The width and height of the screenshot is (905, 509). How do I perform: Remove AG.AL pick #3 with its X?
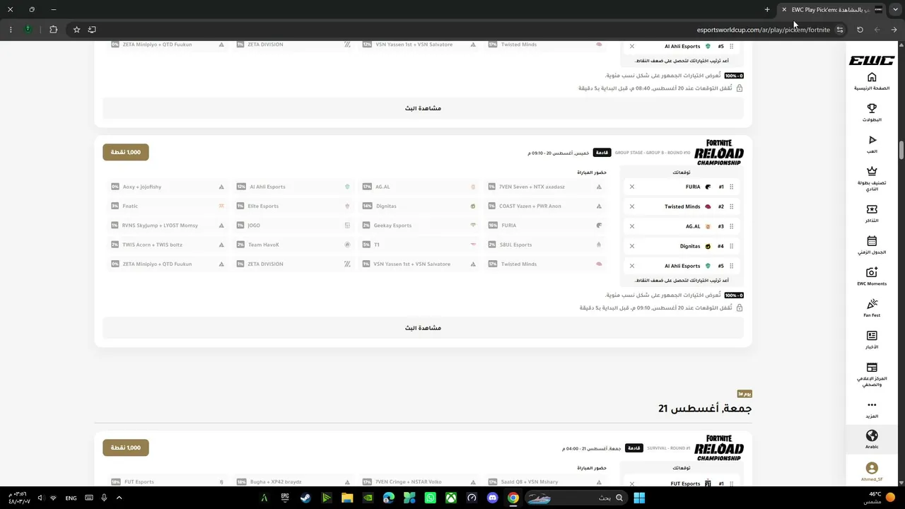tap(632, 226)
